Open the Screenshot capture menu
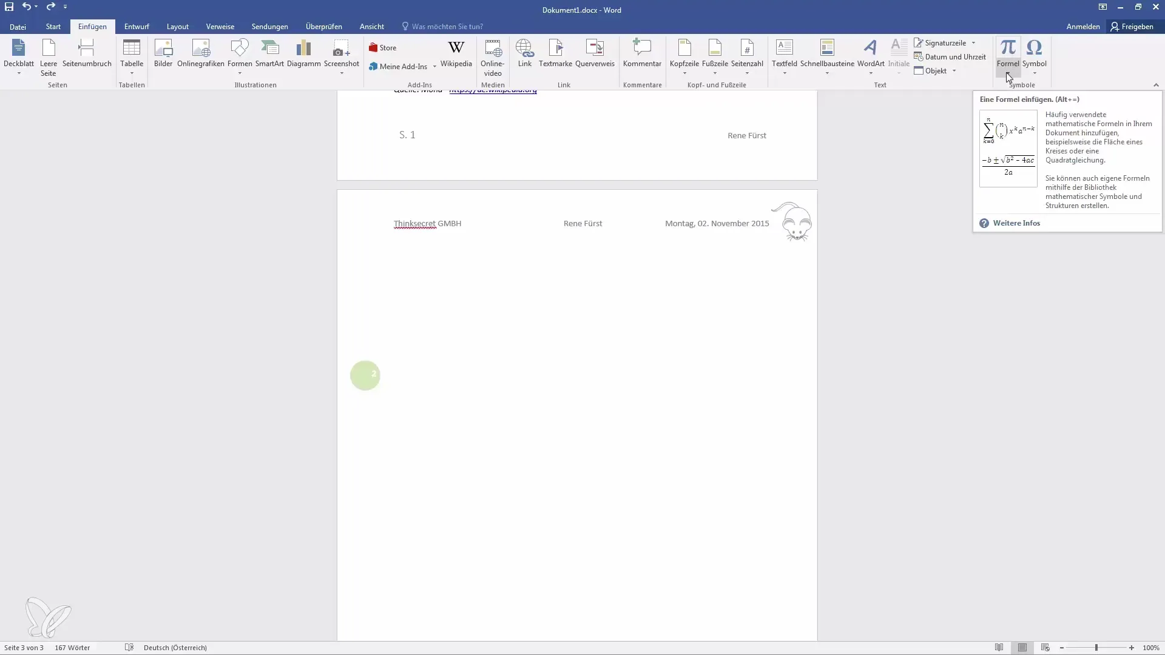This screenshot has height=655, width=1165. click(x=342, y=57)
